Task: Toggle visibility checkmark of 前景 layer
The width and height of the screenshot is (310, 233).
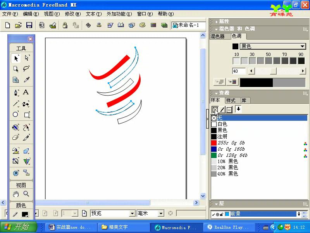Action: pos(214,214)
